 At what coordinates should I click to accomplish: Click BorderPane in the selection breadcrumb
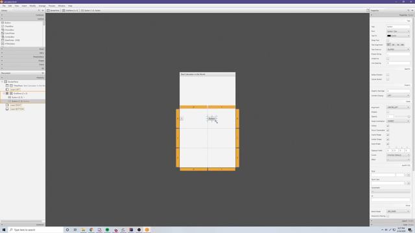(x=53, y=10)
